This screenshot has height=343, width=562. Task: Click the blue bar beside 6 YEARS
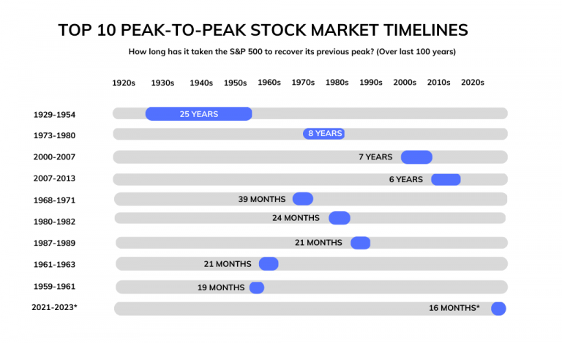click(x=446, y=179)
